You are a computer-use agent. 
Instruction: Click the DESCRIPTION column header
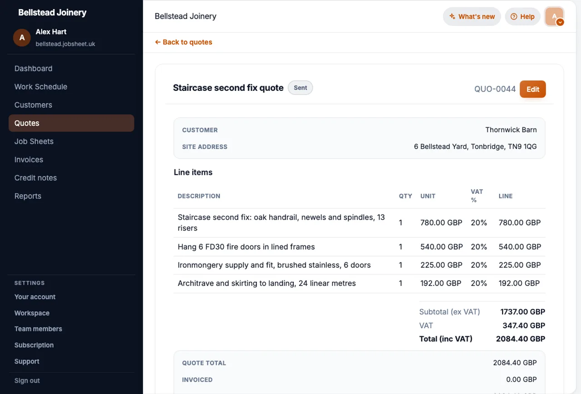coord(199,196)
